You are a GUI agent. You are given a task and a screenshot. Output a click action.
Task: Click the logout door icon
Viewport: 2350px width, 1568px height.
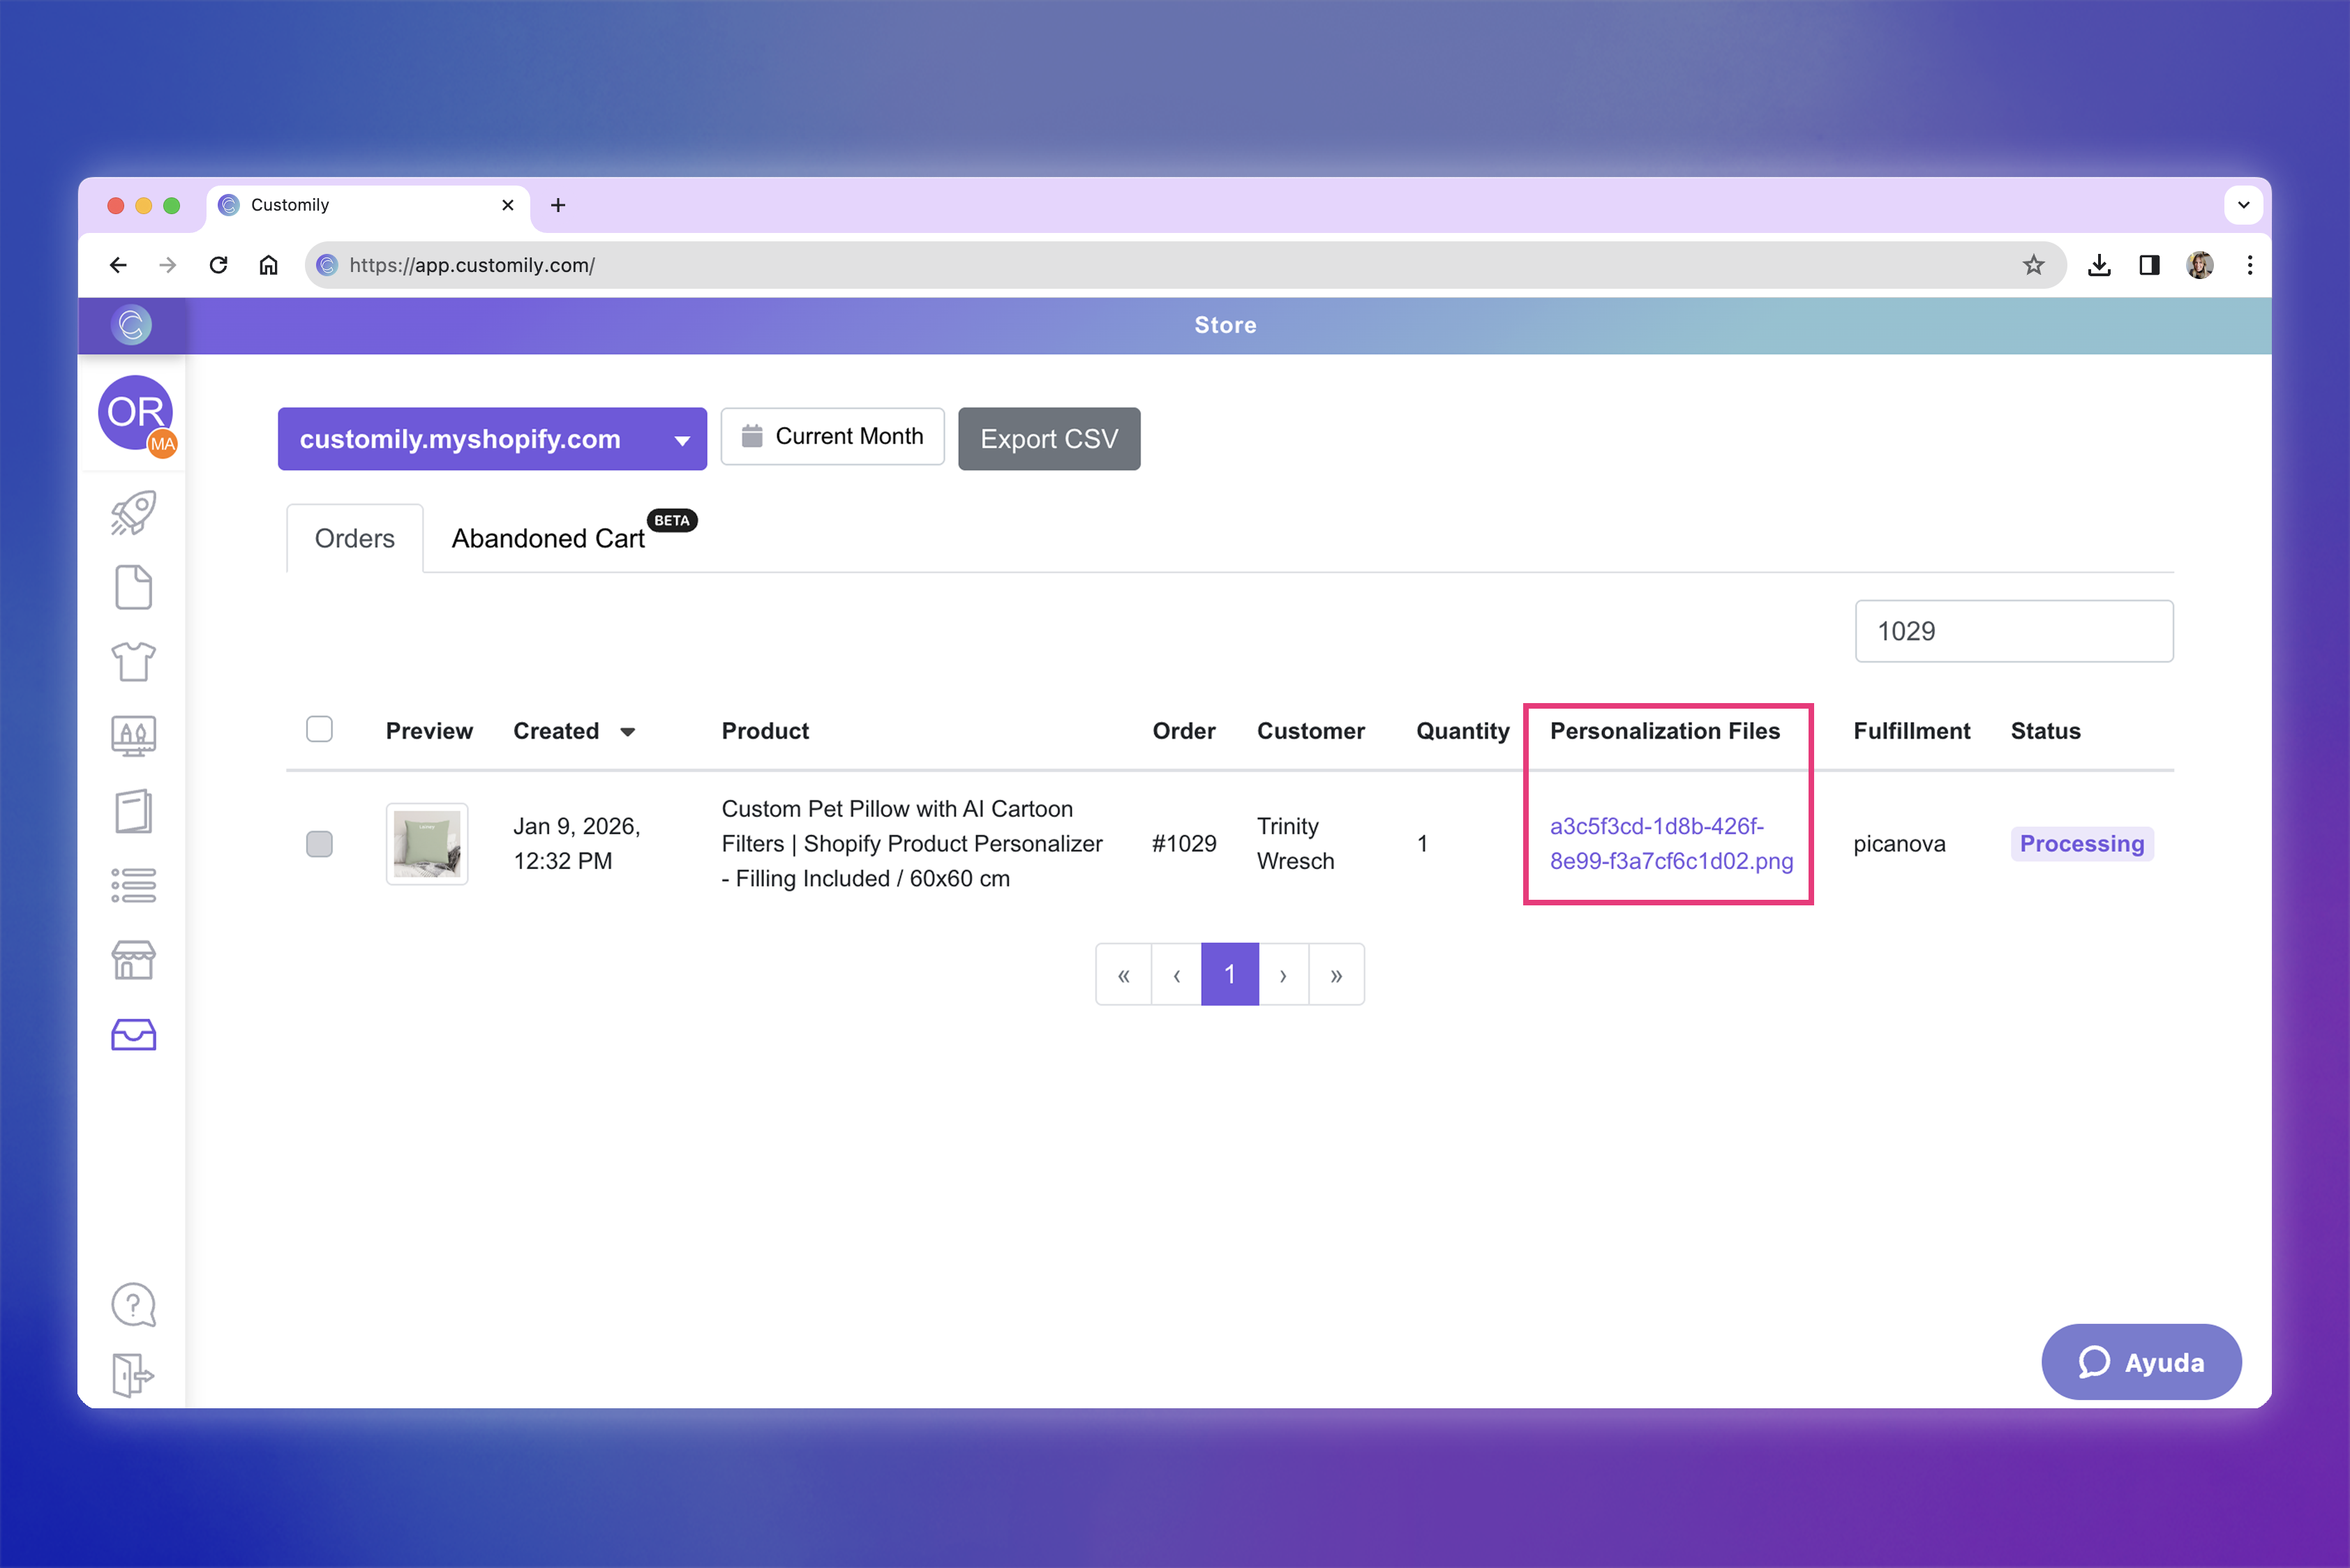coord(133,1375)
